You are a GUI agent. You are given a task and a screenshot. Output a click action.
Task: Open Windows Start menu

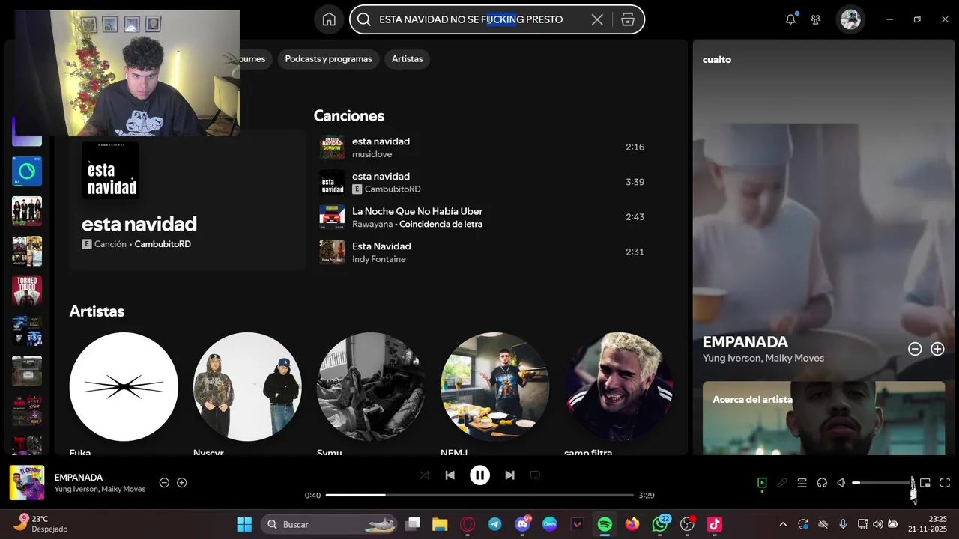[x=244, y=524]
